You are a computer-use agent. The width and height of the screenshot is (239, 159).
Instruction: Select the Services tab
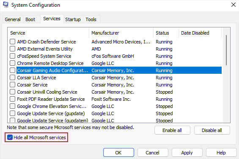52,19
